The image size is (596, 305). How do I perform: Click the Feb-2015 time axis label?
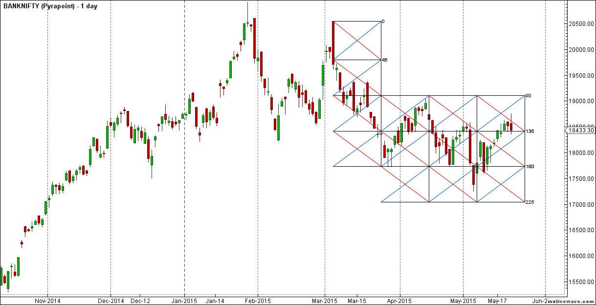coord(258,301)
